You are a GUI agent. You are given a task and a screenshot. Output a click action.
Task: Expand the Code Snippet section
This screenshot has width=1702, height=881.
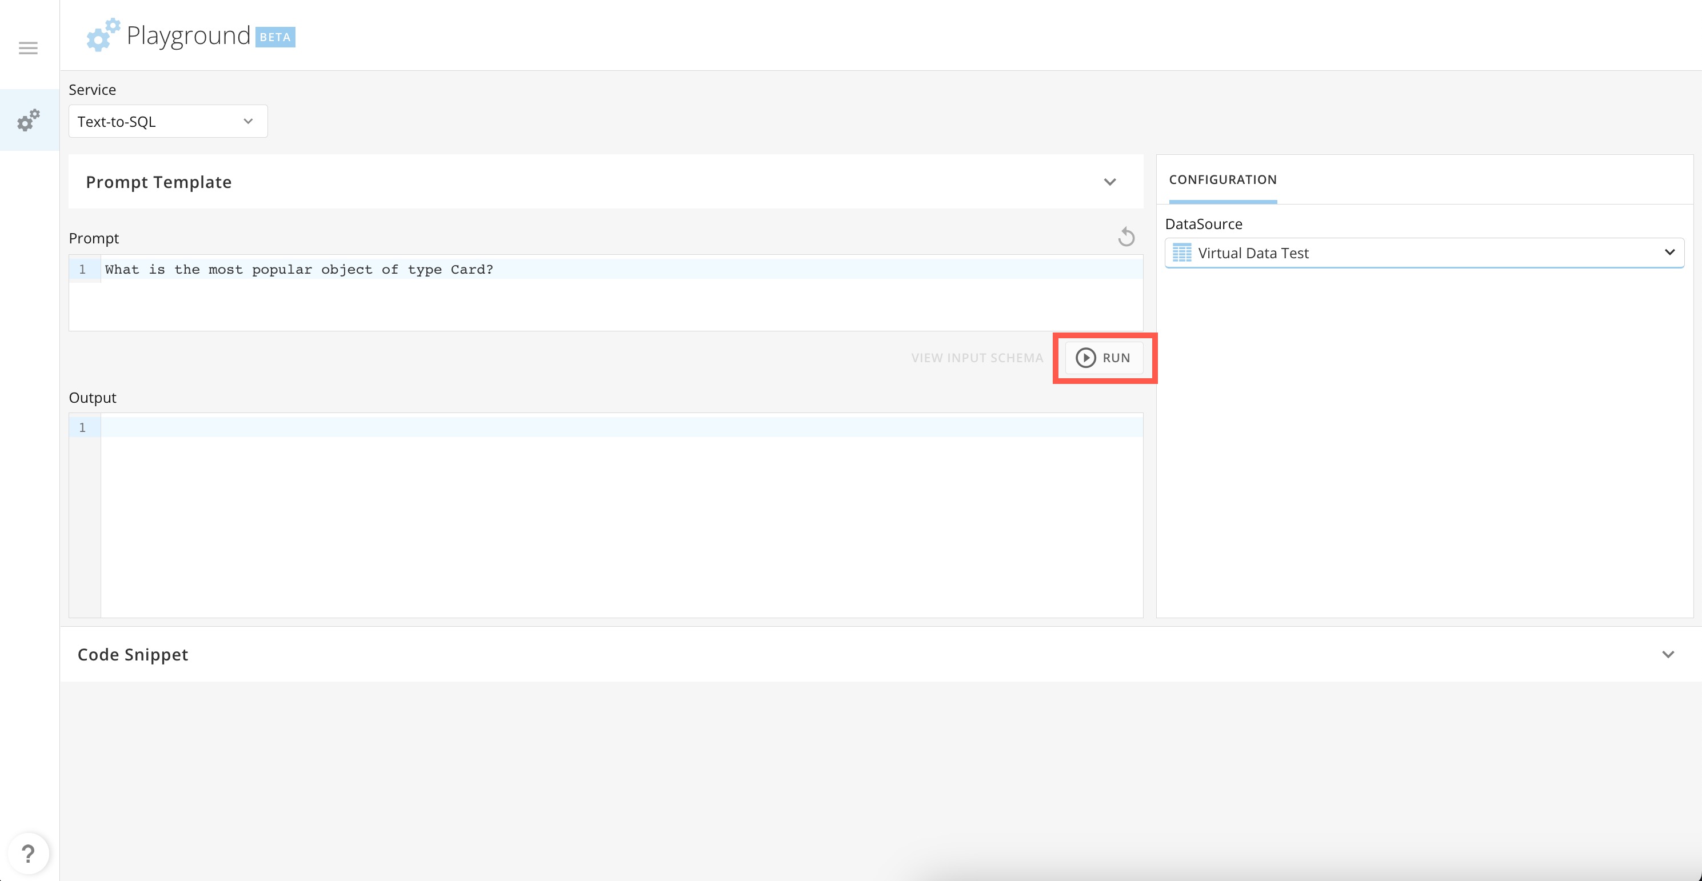(x=1668, y=655)
